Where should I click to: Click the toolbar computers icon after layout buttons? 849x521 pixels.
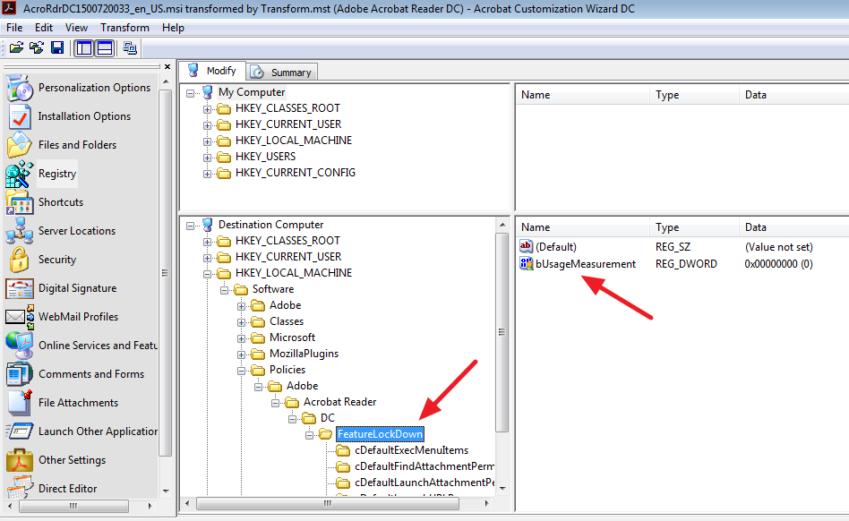(130, 48)
